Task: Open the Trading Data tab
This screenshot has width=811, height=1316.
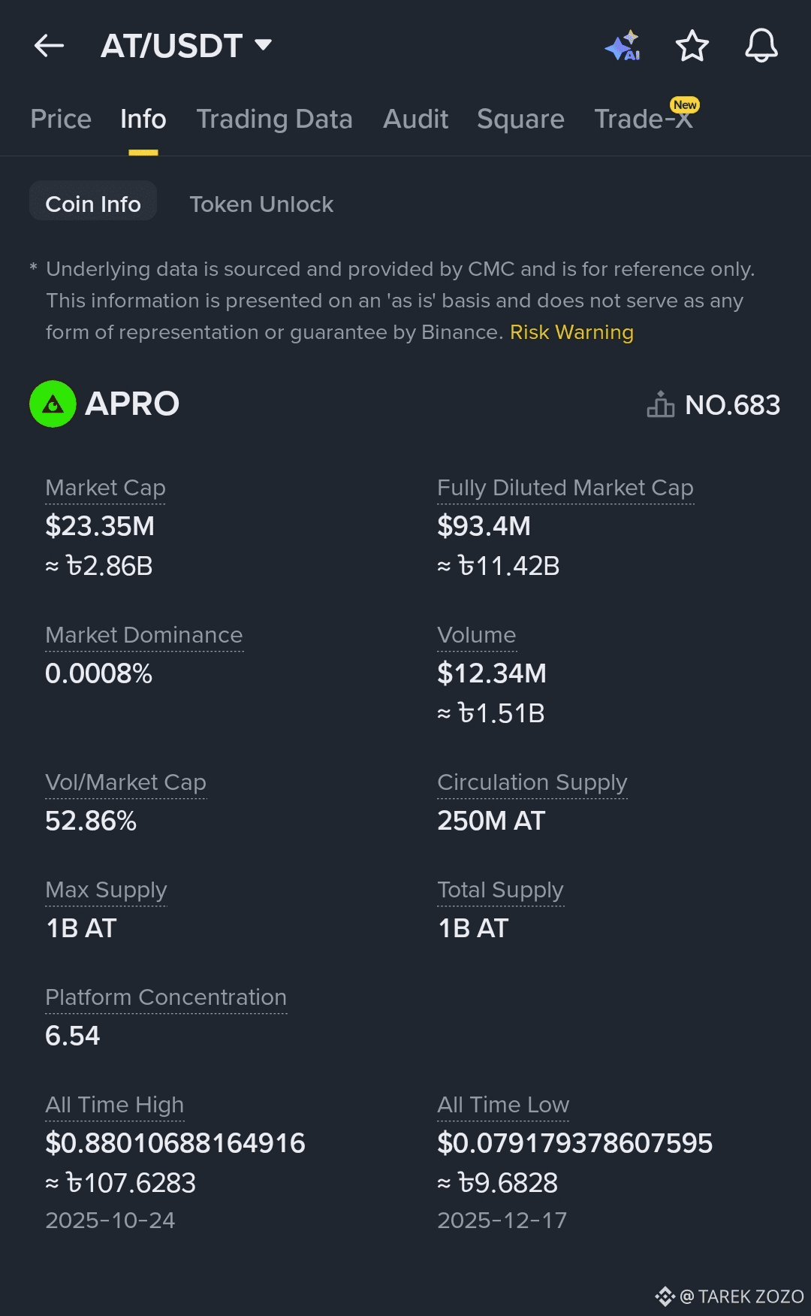Action: click(274, 119)
